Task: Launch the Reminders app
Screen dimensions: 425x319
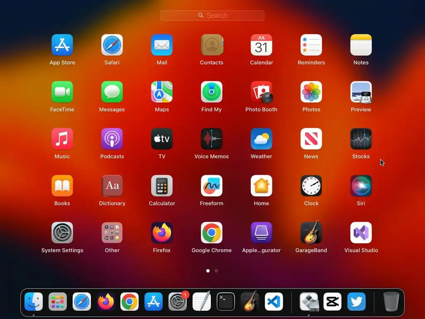Action: [311, 45]
